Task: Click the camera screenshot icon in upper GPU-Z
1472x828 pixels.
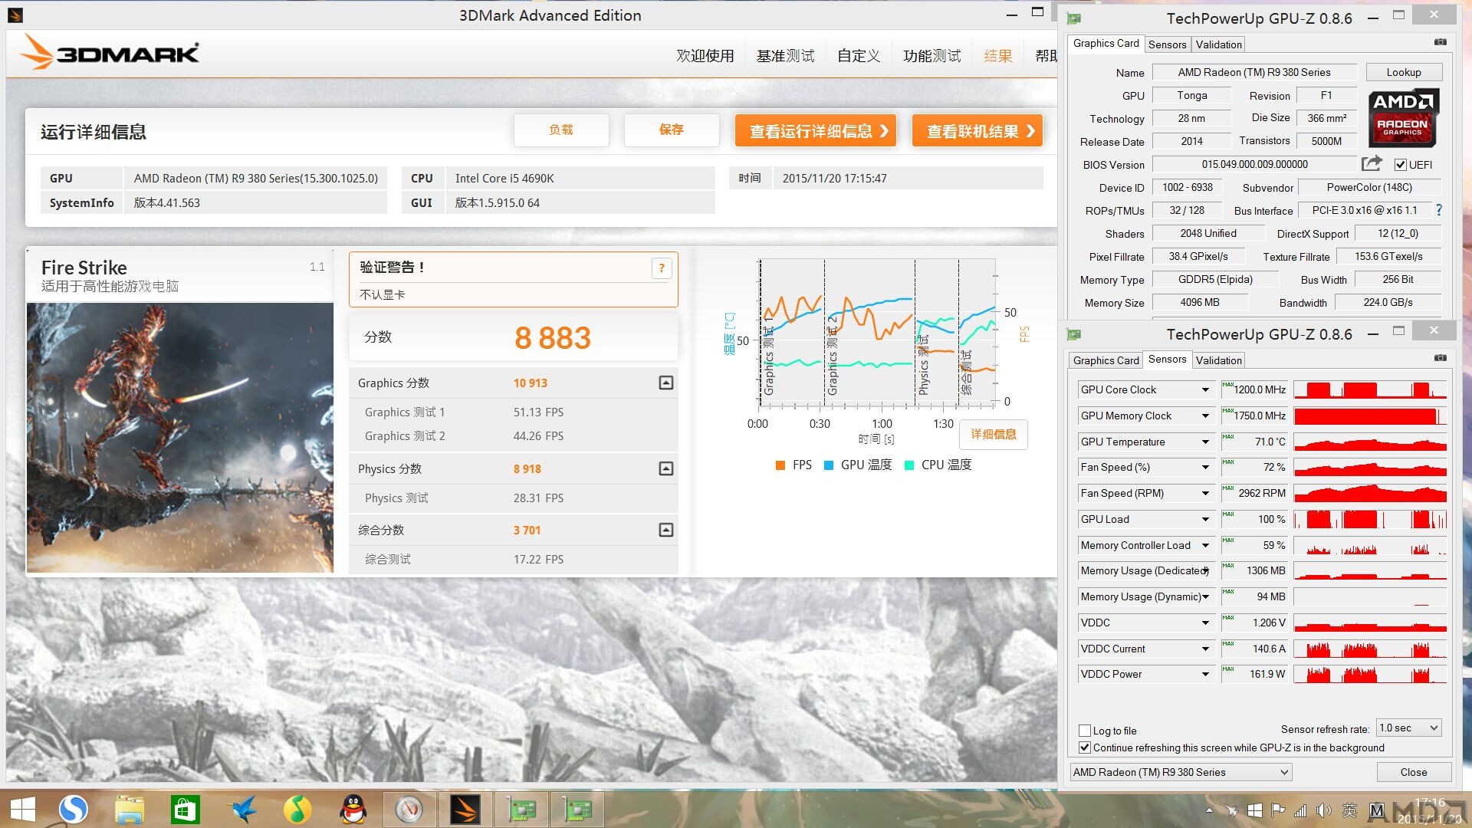Action: click(x=1441, y=42)
